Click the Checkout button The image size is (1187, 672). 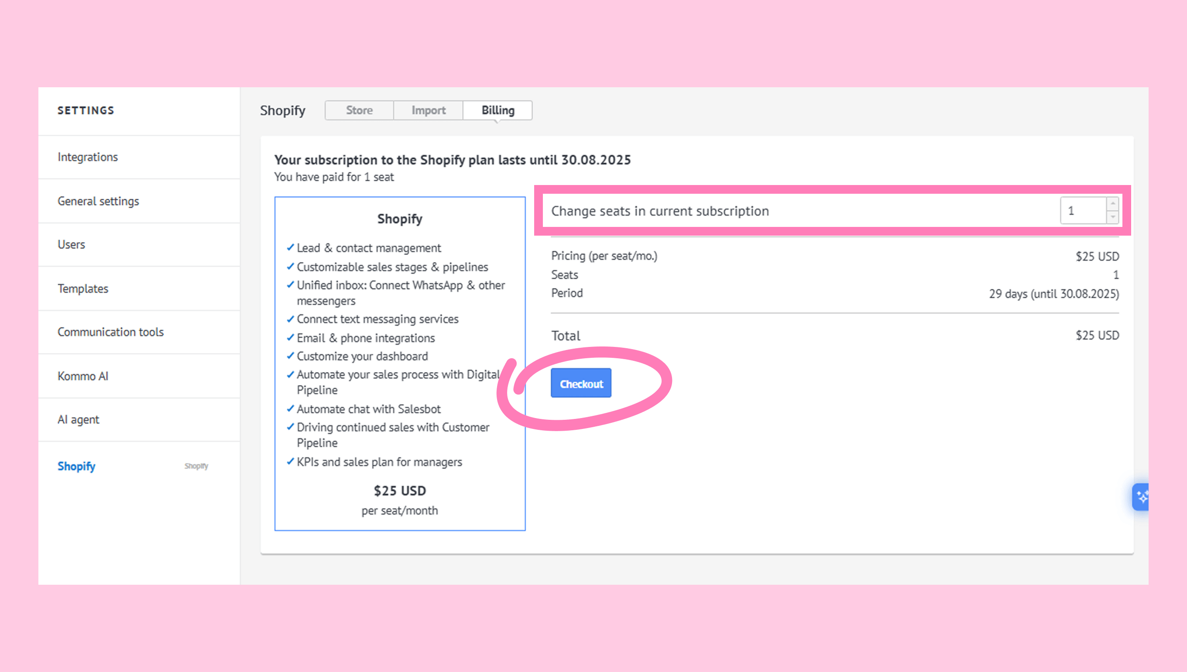581,383
